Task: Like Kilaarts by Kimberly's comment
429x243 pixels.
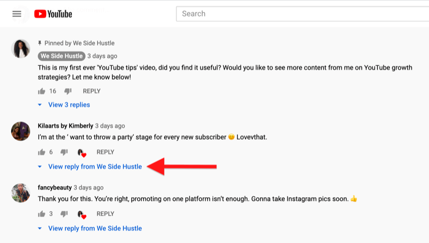Action: coord(42,152)
